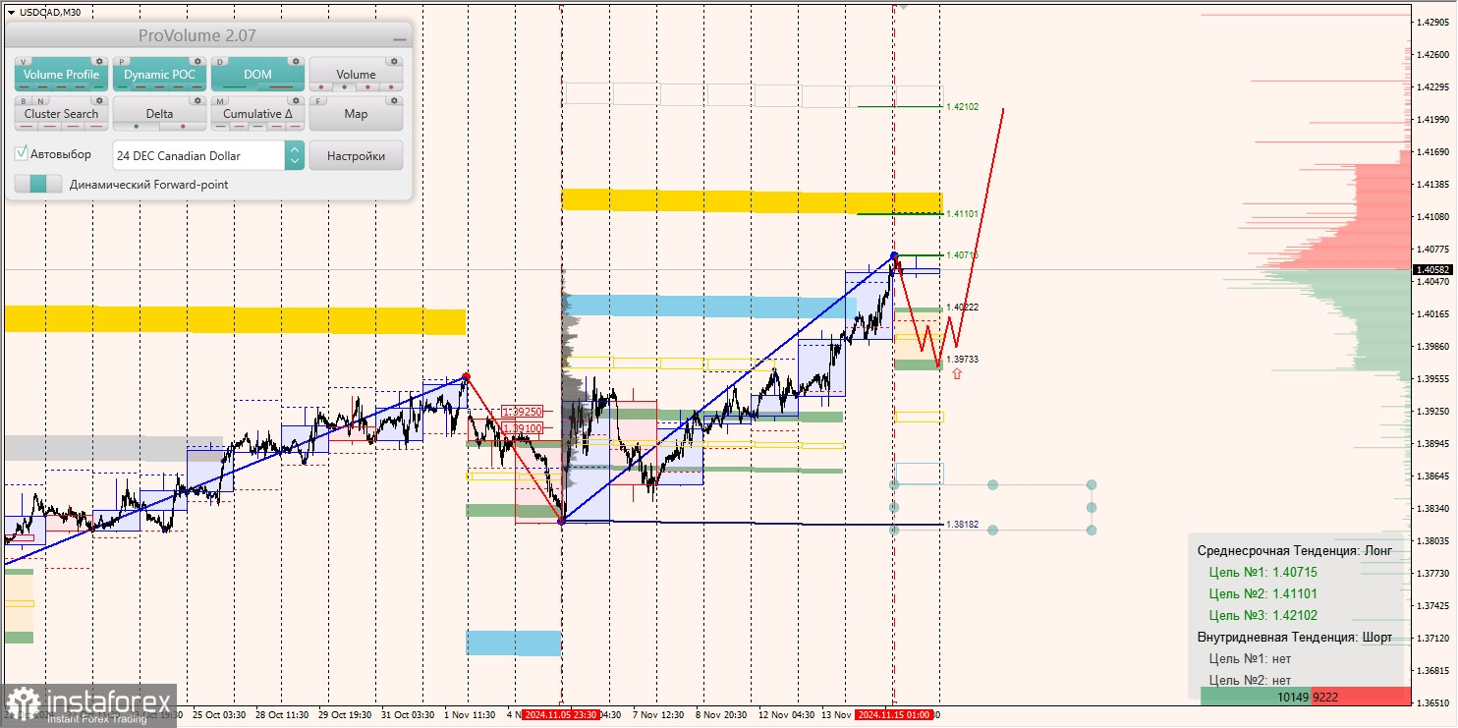Click the 1.39733 level label
This screenshot has height=728, width=1458.
[x=962, y=360]
